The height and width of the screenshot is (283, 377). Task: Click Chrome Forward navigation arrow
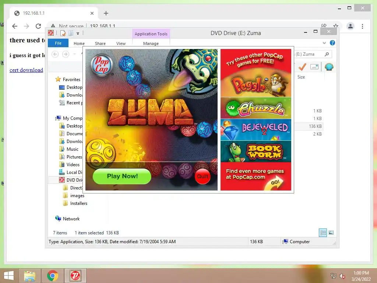click(x=27, y=26)
